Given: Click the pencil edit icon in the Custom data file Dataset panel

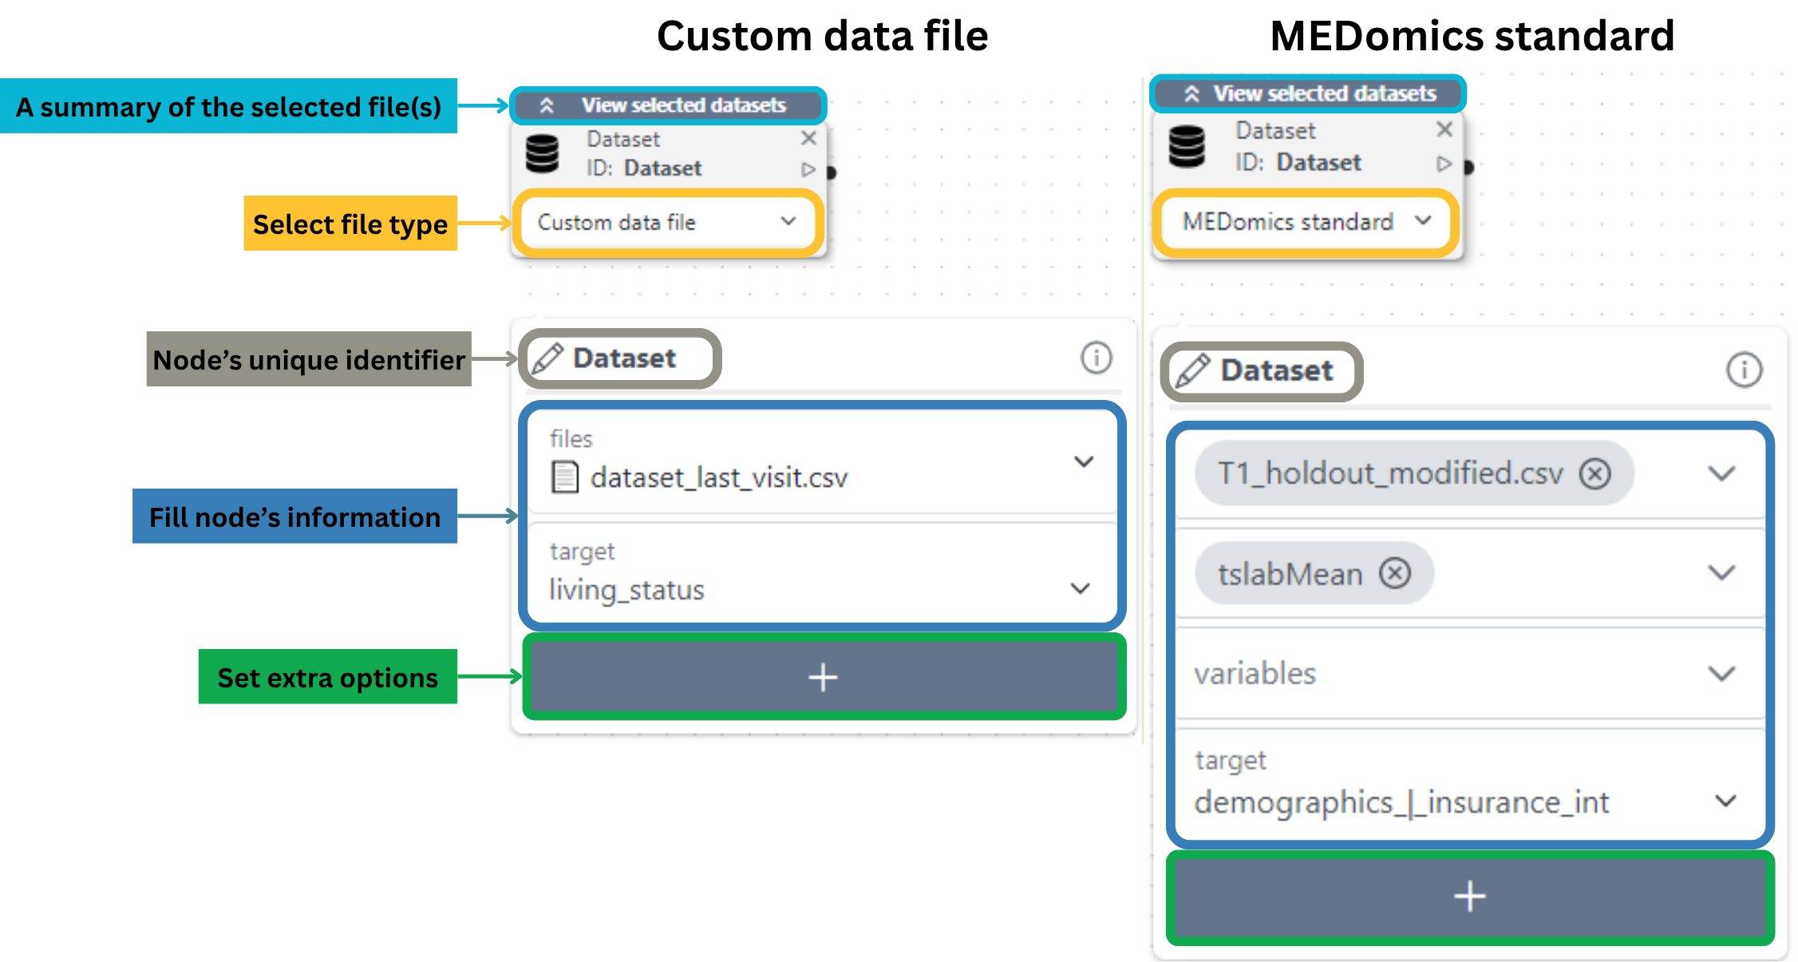Looking at the screenshot, I should 547,358.
